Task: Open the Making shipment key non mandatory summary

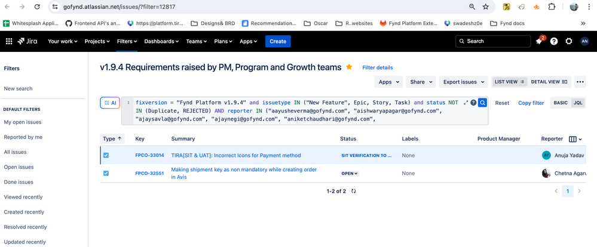Action: pyautogui.click(x=244, y=173)
